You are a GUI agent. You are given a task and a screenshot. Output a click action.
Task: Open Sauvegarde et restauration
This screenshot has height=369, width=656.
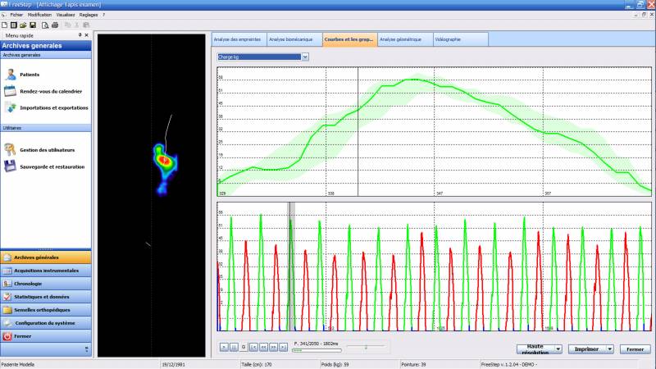pyautogui.click(x=52, y=166)
